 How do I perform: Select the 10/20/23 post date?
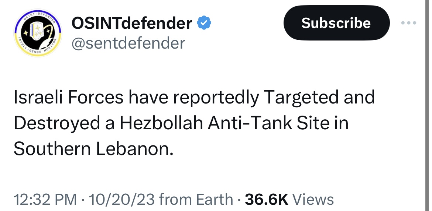coord(121,199)
